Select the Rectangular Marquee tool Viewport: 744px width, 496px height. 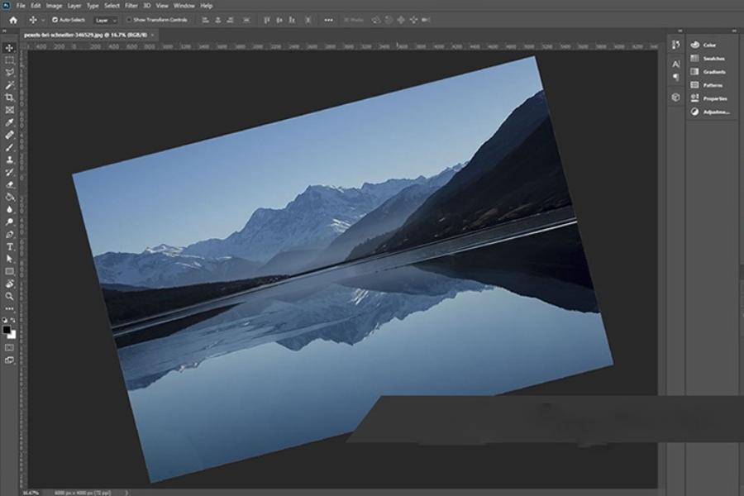coord(9,60)
